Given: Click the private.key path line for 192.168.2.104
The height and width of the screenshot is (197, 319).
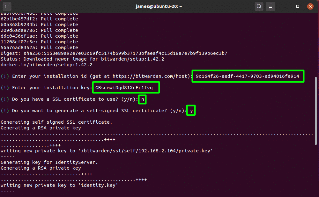Looking at the screenshot, I should 107,151.
